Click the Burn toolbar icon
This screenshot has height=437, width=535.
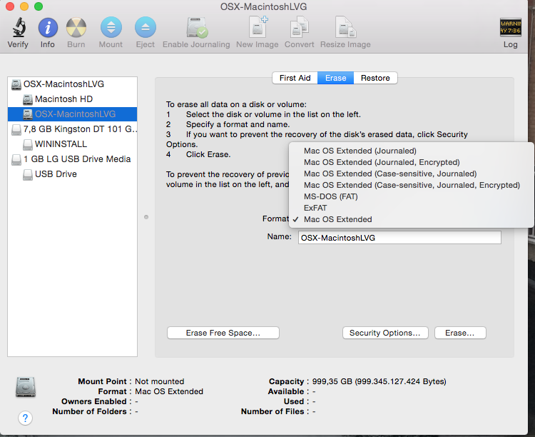click(76, 29)
